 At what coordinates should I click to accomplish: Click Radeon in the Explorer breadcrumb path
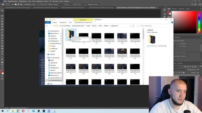(106, 26)
